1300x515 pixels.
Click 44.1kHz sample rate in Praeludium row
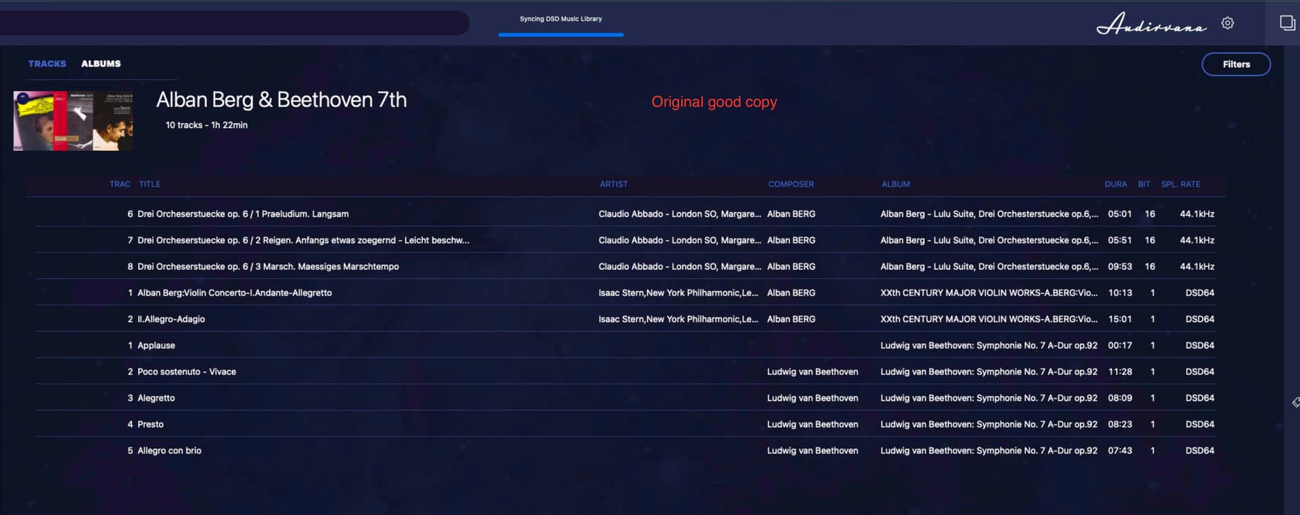[x=1197, y=214]
